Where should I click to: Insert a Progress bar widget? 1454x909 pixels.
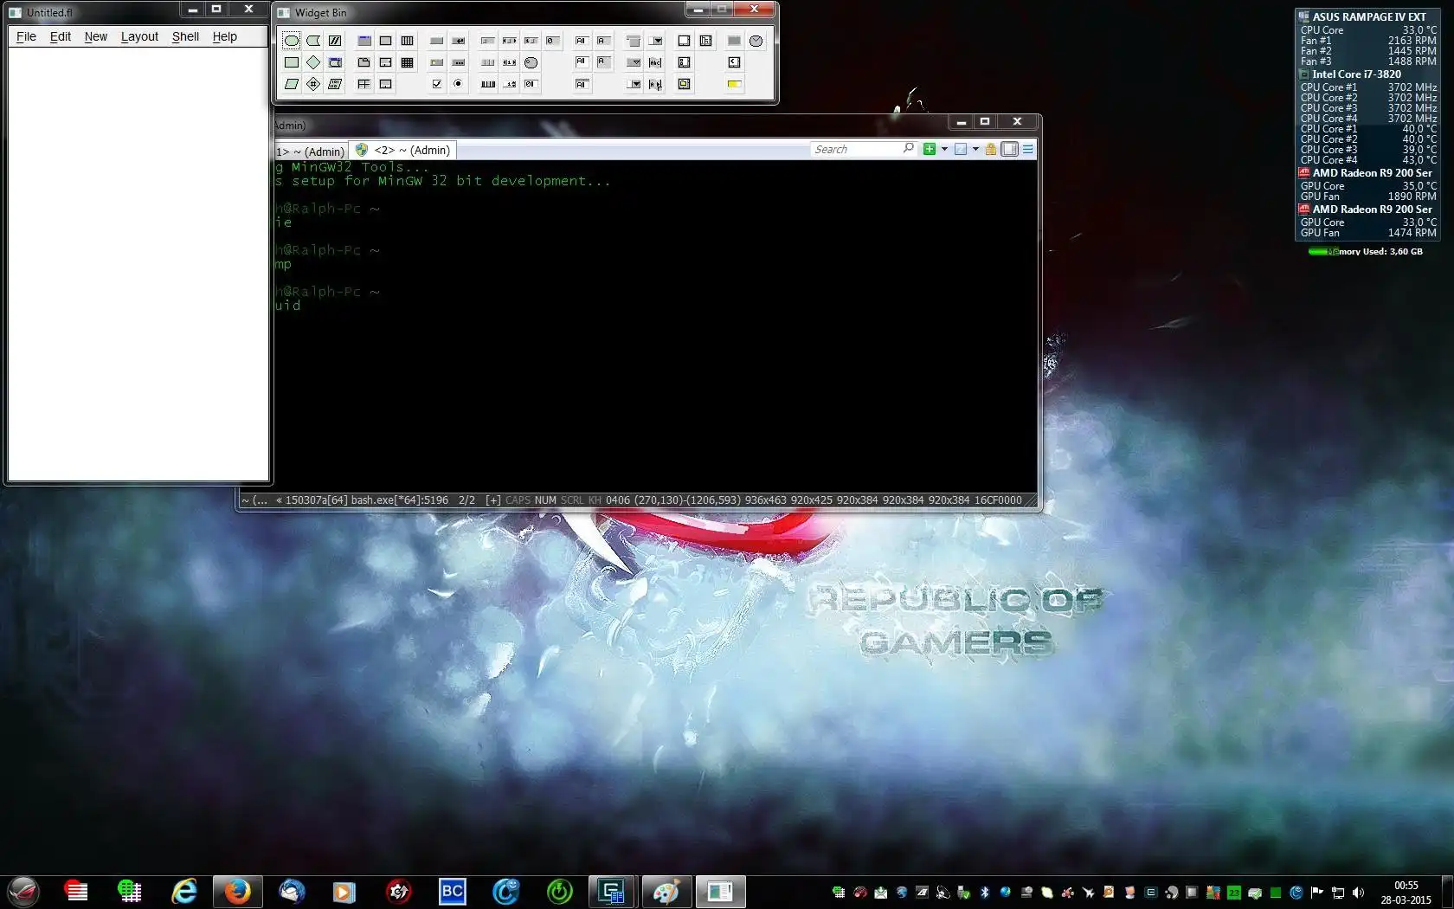(x=734, y=84)
